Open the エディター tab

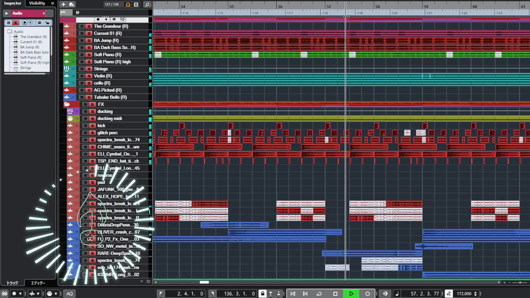(38, 283)
